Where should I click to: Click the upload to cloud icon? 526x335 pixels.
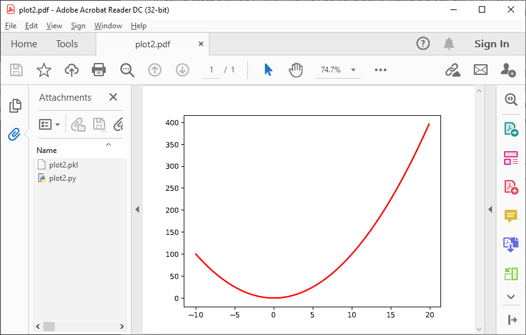point(72,70)
